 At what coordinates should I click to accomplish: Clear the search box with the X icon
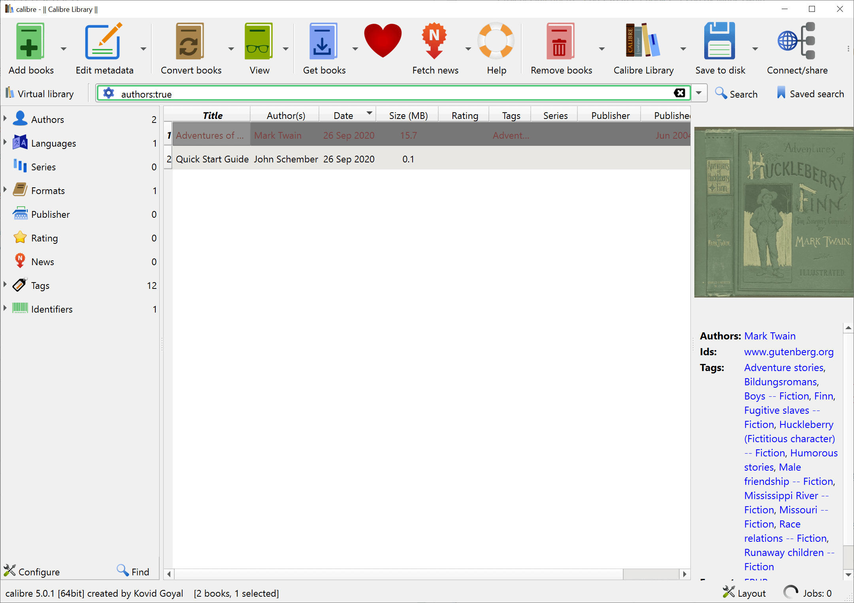point(679,93)
